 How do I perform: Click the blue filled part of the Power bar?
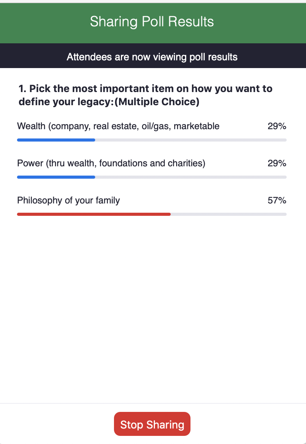coord(56,177)
